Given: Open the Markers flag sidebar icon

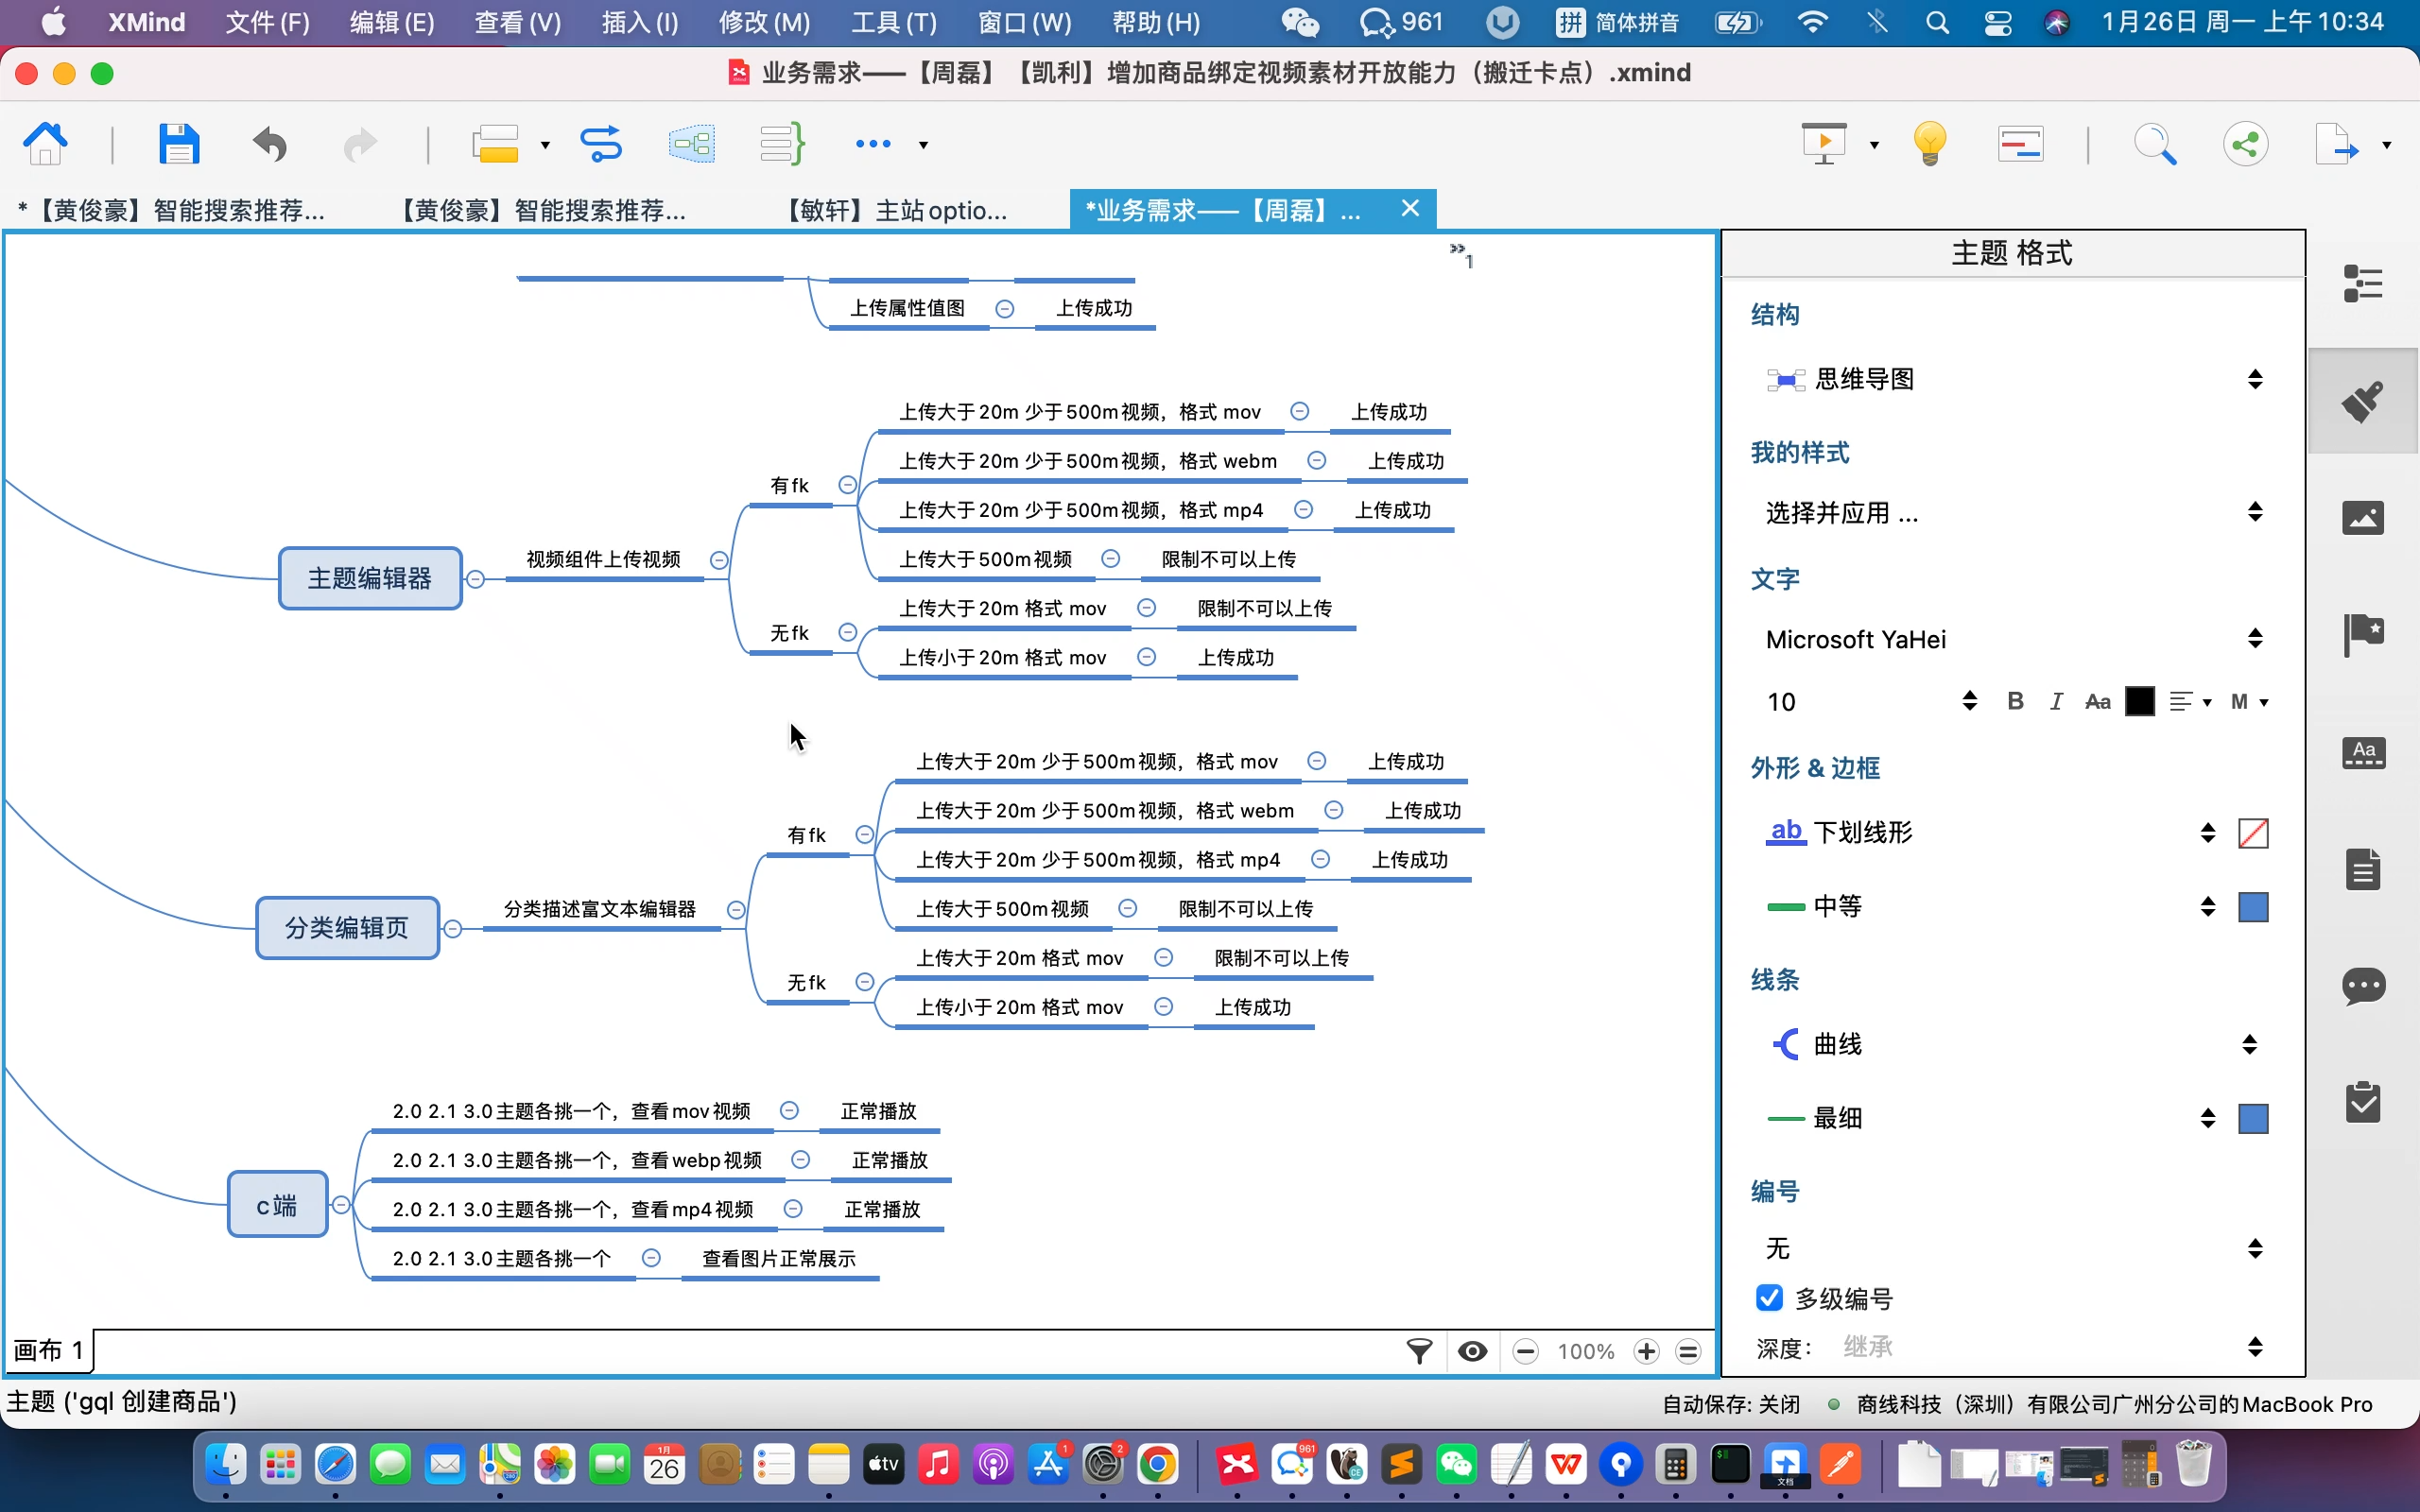Looking at the screenshot, I should click(2363, 635).
